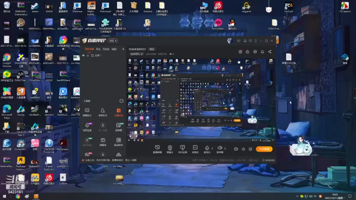
Task: Open the hamburger menu in the title bar
Action: pos(255,41)
